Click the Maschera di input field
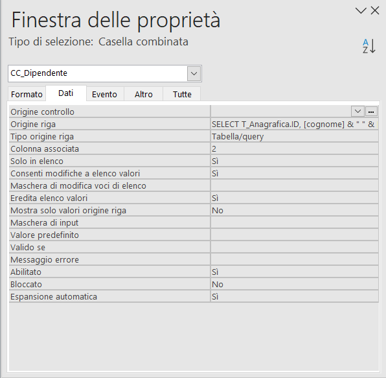Viewport: 386px width, 378px height. pos(295,223)
